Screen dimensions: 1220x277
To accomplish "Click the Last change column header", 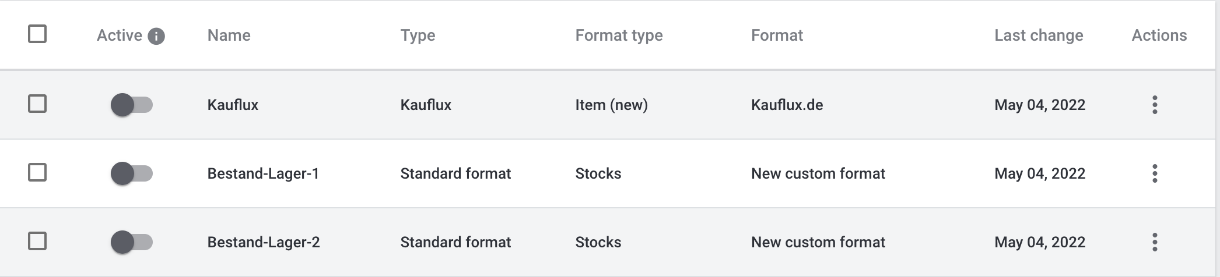I will (1039, 35).
